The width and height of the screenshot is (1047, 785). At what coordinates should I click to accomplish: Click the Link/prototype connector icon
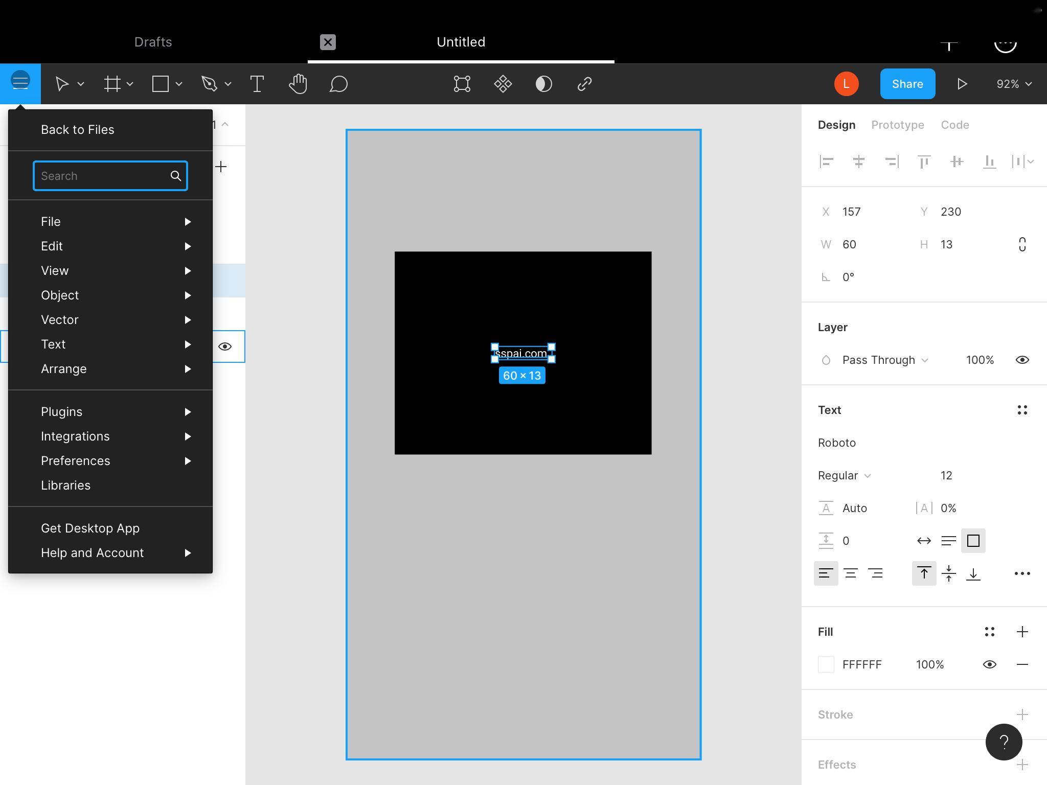(584, 83)
